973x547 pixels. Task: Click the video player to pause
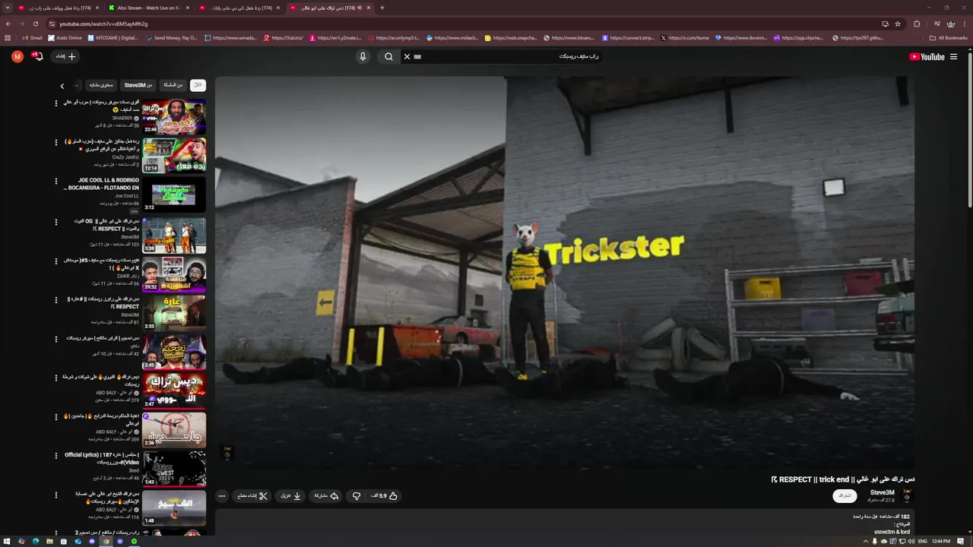pos(564,272)
